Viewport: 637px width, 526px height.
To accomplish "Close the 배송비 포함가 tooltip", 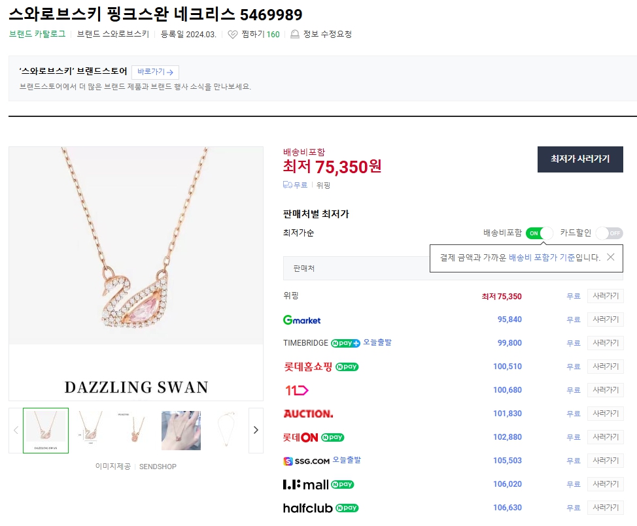I will [610, 257].
